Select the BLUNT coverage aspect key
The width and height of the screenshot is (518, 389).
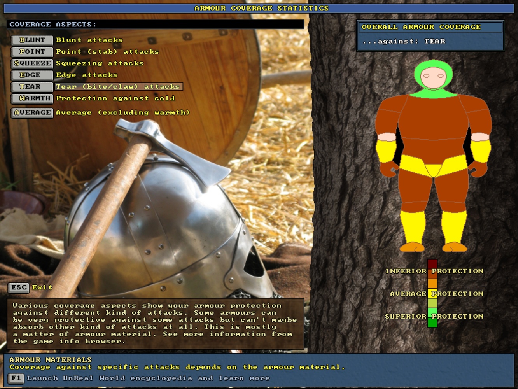(32, 40)
